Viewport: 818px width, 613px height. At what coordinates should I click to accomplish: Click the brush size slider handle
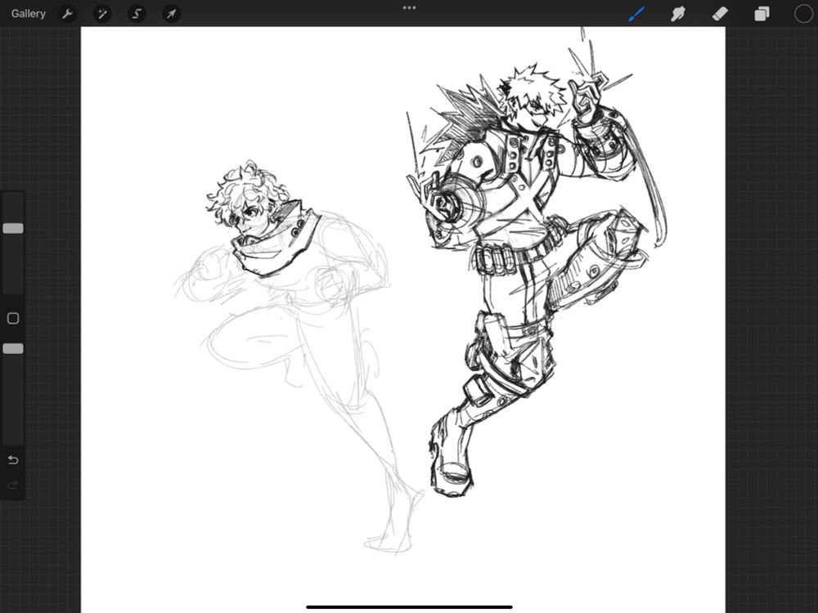[x=13, y=228]
